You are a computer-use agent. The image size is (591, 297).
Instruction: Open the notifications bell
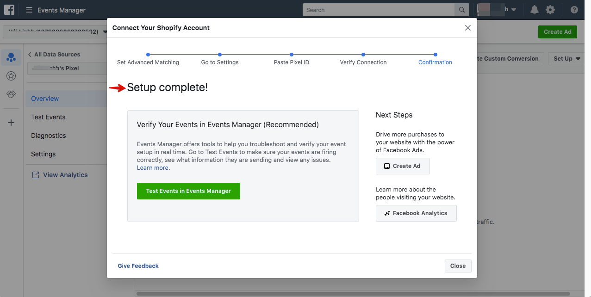tap(535, 10)
